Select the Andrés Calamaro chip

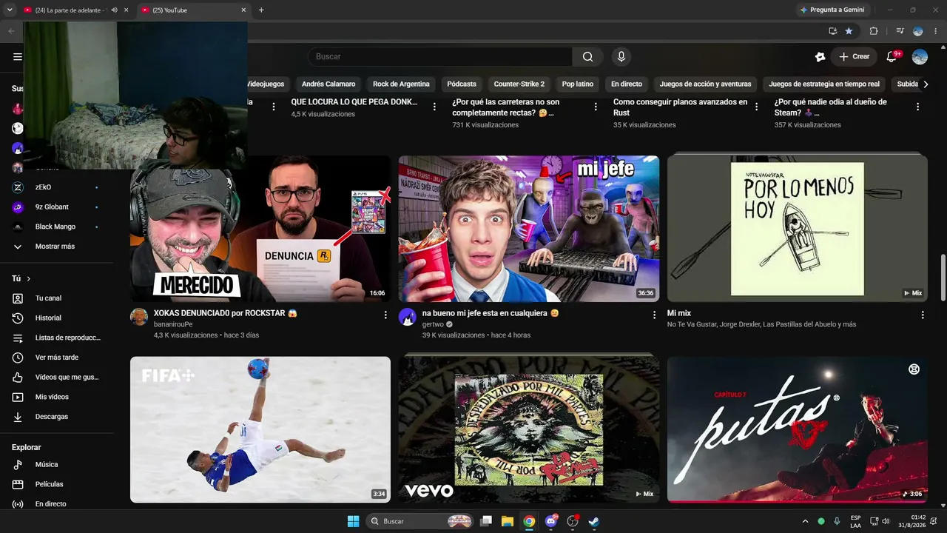click(x=328, y=84)
